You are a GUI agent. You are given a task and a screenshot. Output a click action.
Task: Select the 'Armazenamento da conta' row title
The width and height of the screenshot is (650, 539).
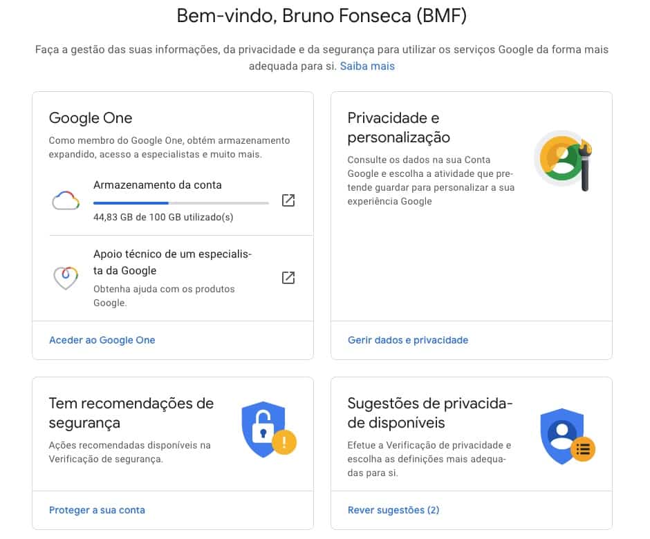(x=158, y=185)
